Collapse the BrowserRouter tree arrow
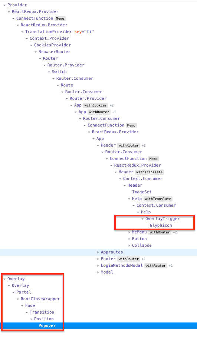The height and width of the screenshot is (344, 197). coord(36,52)
